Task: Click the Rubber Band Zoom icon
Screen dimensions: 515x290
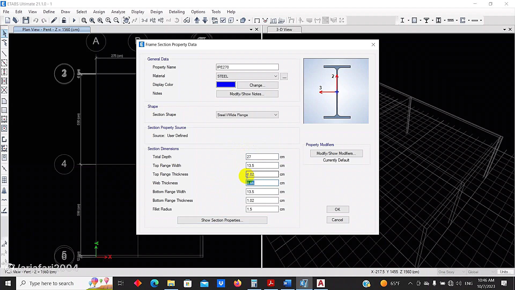Action: (84, 20)
